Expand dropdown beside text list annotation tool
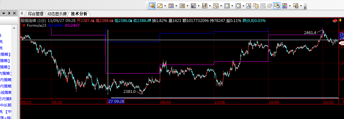The height and width of the screenshot is (119, 344). pyautogui.click(x=176, y=6)
